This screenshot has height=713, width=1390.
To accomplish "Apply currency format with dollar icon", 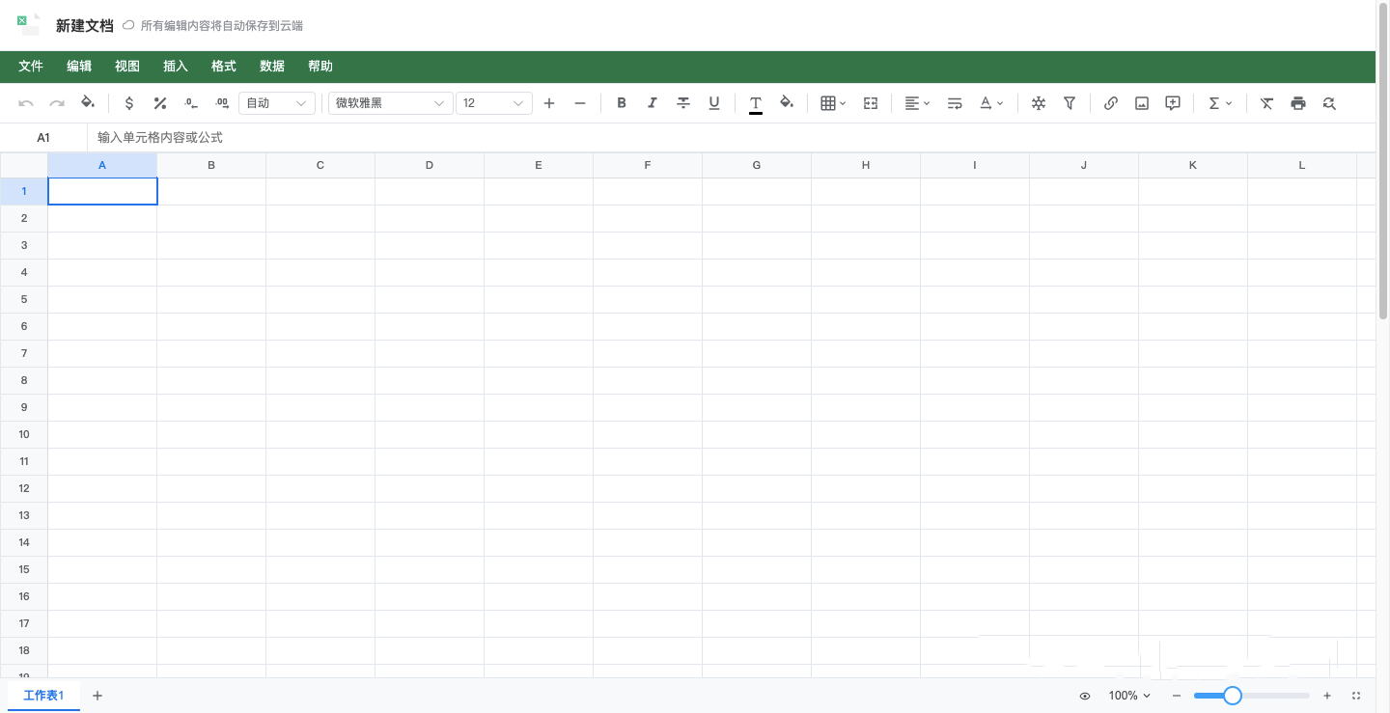I will point(129,103).
